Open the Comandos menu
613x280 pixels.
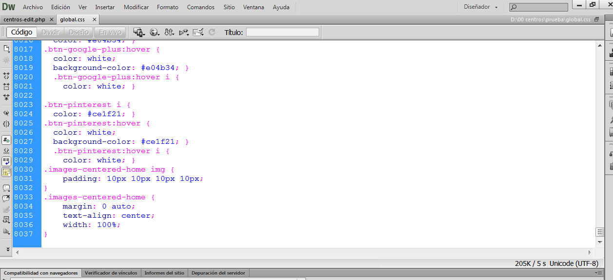(201, 7)
